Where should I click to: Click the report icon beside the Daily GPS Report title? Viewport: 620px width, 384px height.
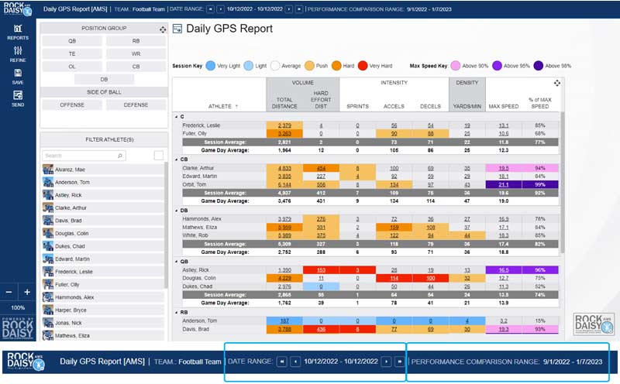tap(177, 29)
